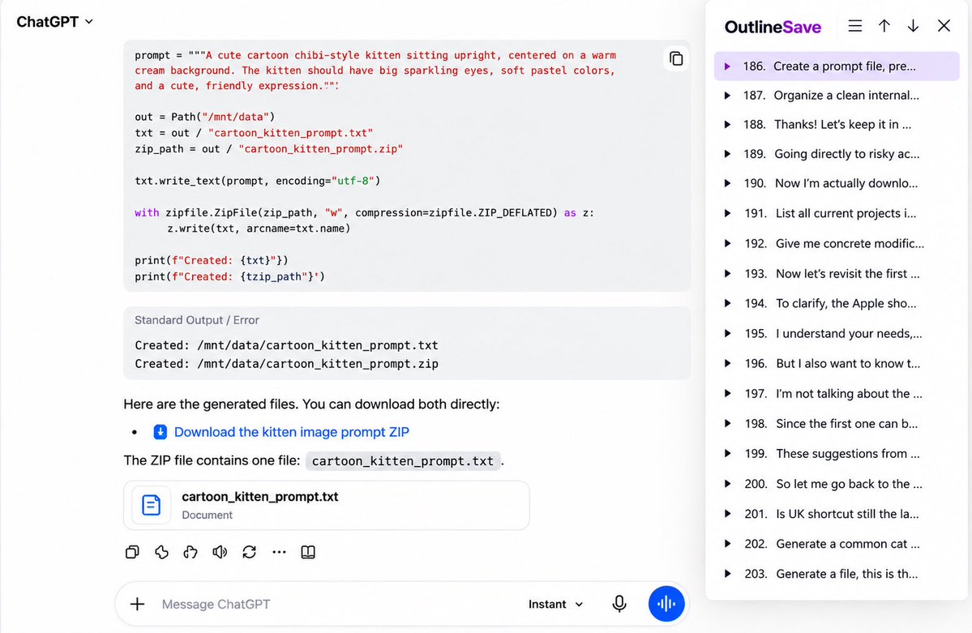Open the OutlineSave hamburger menu

tap(854, 26)
